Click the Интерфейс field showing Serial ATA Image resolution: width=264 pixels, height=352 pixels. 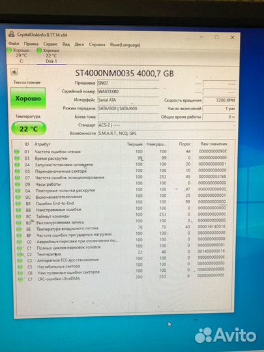[128, 100]
